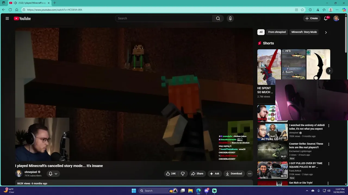The image size is (348, 195).
Task: Select the From ohnepixel chip
Action: click(x=277, y=32)
